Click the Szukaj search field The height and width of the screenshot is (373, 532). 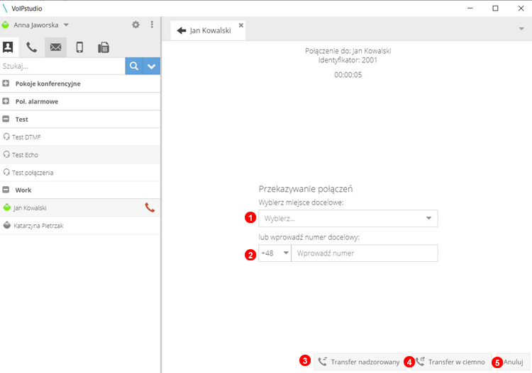[x=62, y=66]
